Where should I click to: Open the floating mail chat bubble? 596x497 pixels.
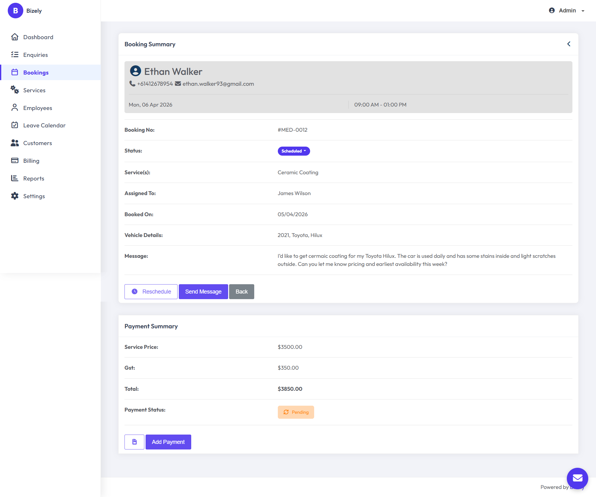click(x=577, y=479)
